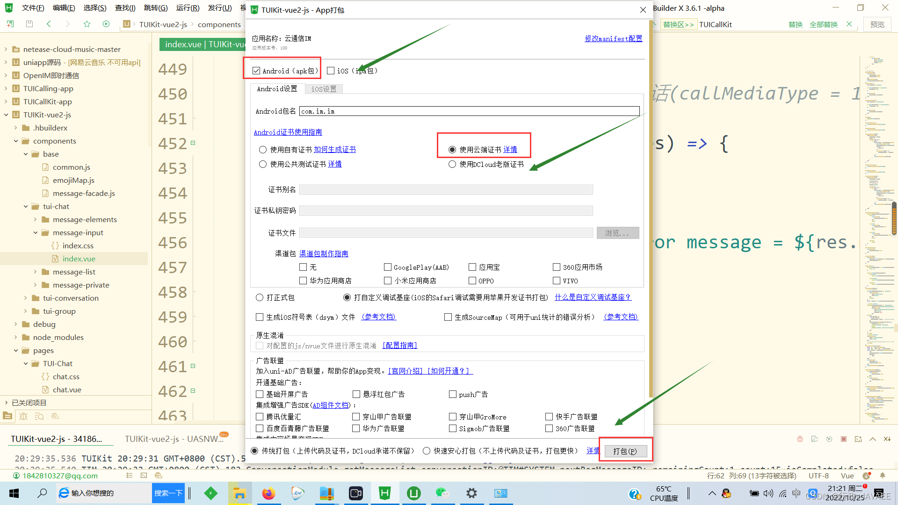
Task: Expand the node_modules folder
Action: [x=16, y=337]
